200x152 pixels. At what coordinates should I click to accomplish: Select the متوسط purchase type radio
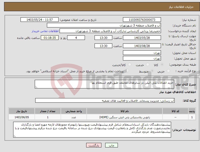point(152,71)
